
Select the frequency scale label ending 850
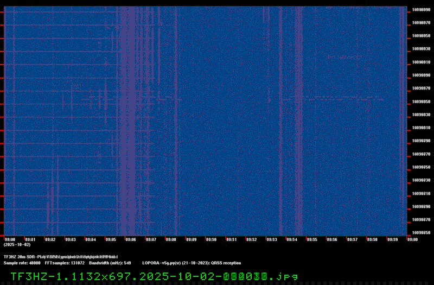pyautogui.click(x=421, y=102)
